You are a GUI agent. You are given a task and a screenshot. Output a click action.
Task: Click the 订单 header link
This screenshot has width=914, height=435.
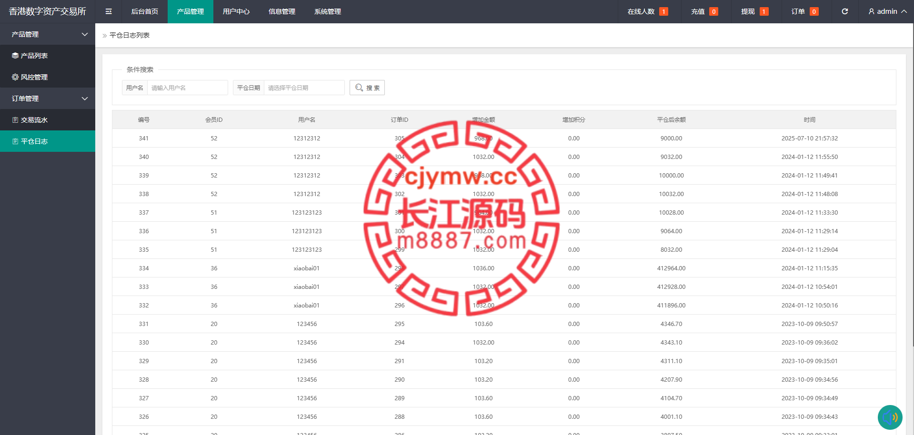coord(798,11)
